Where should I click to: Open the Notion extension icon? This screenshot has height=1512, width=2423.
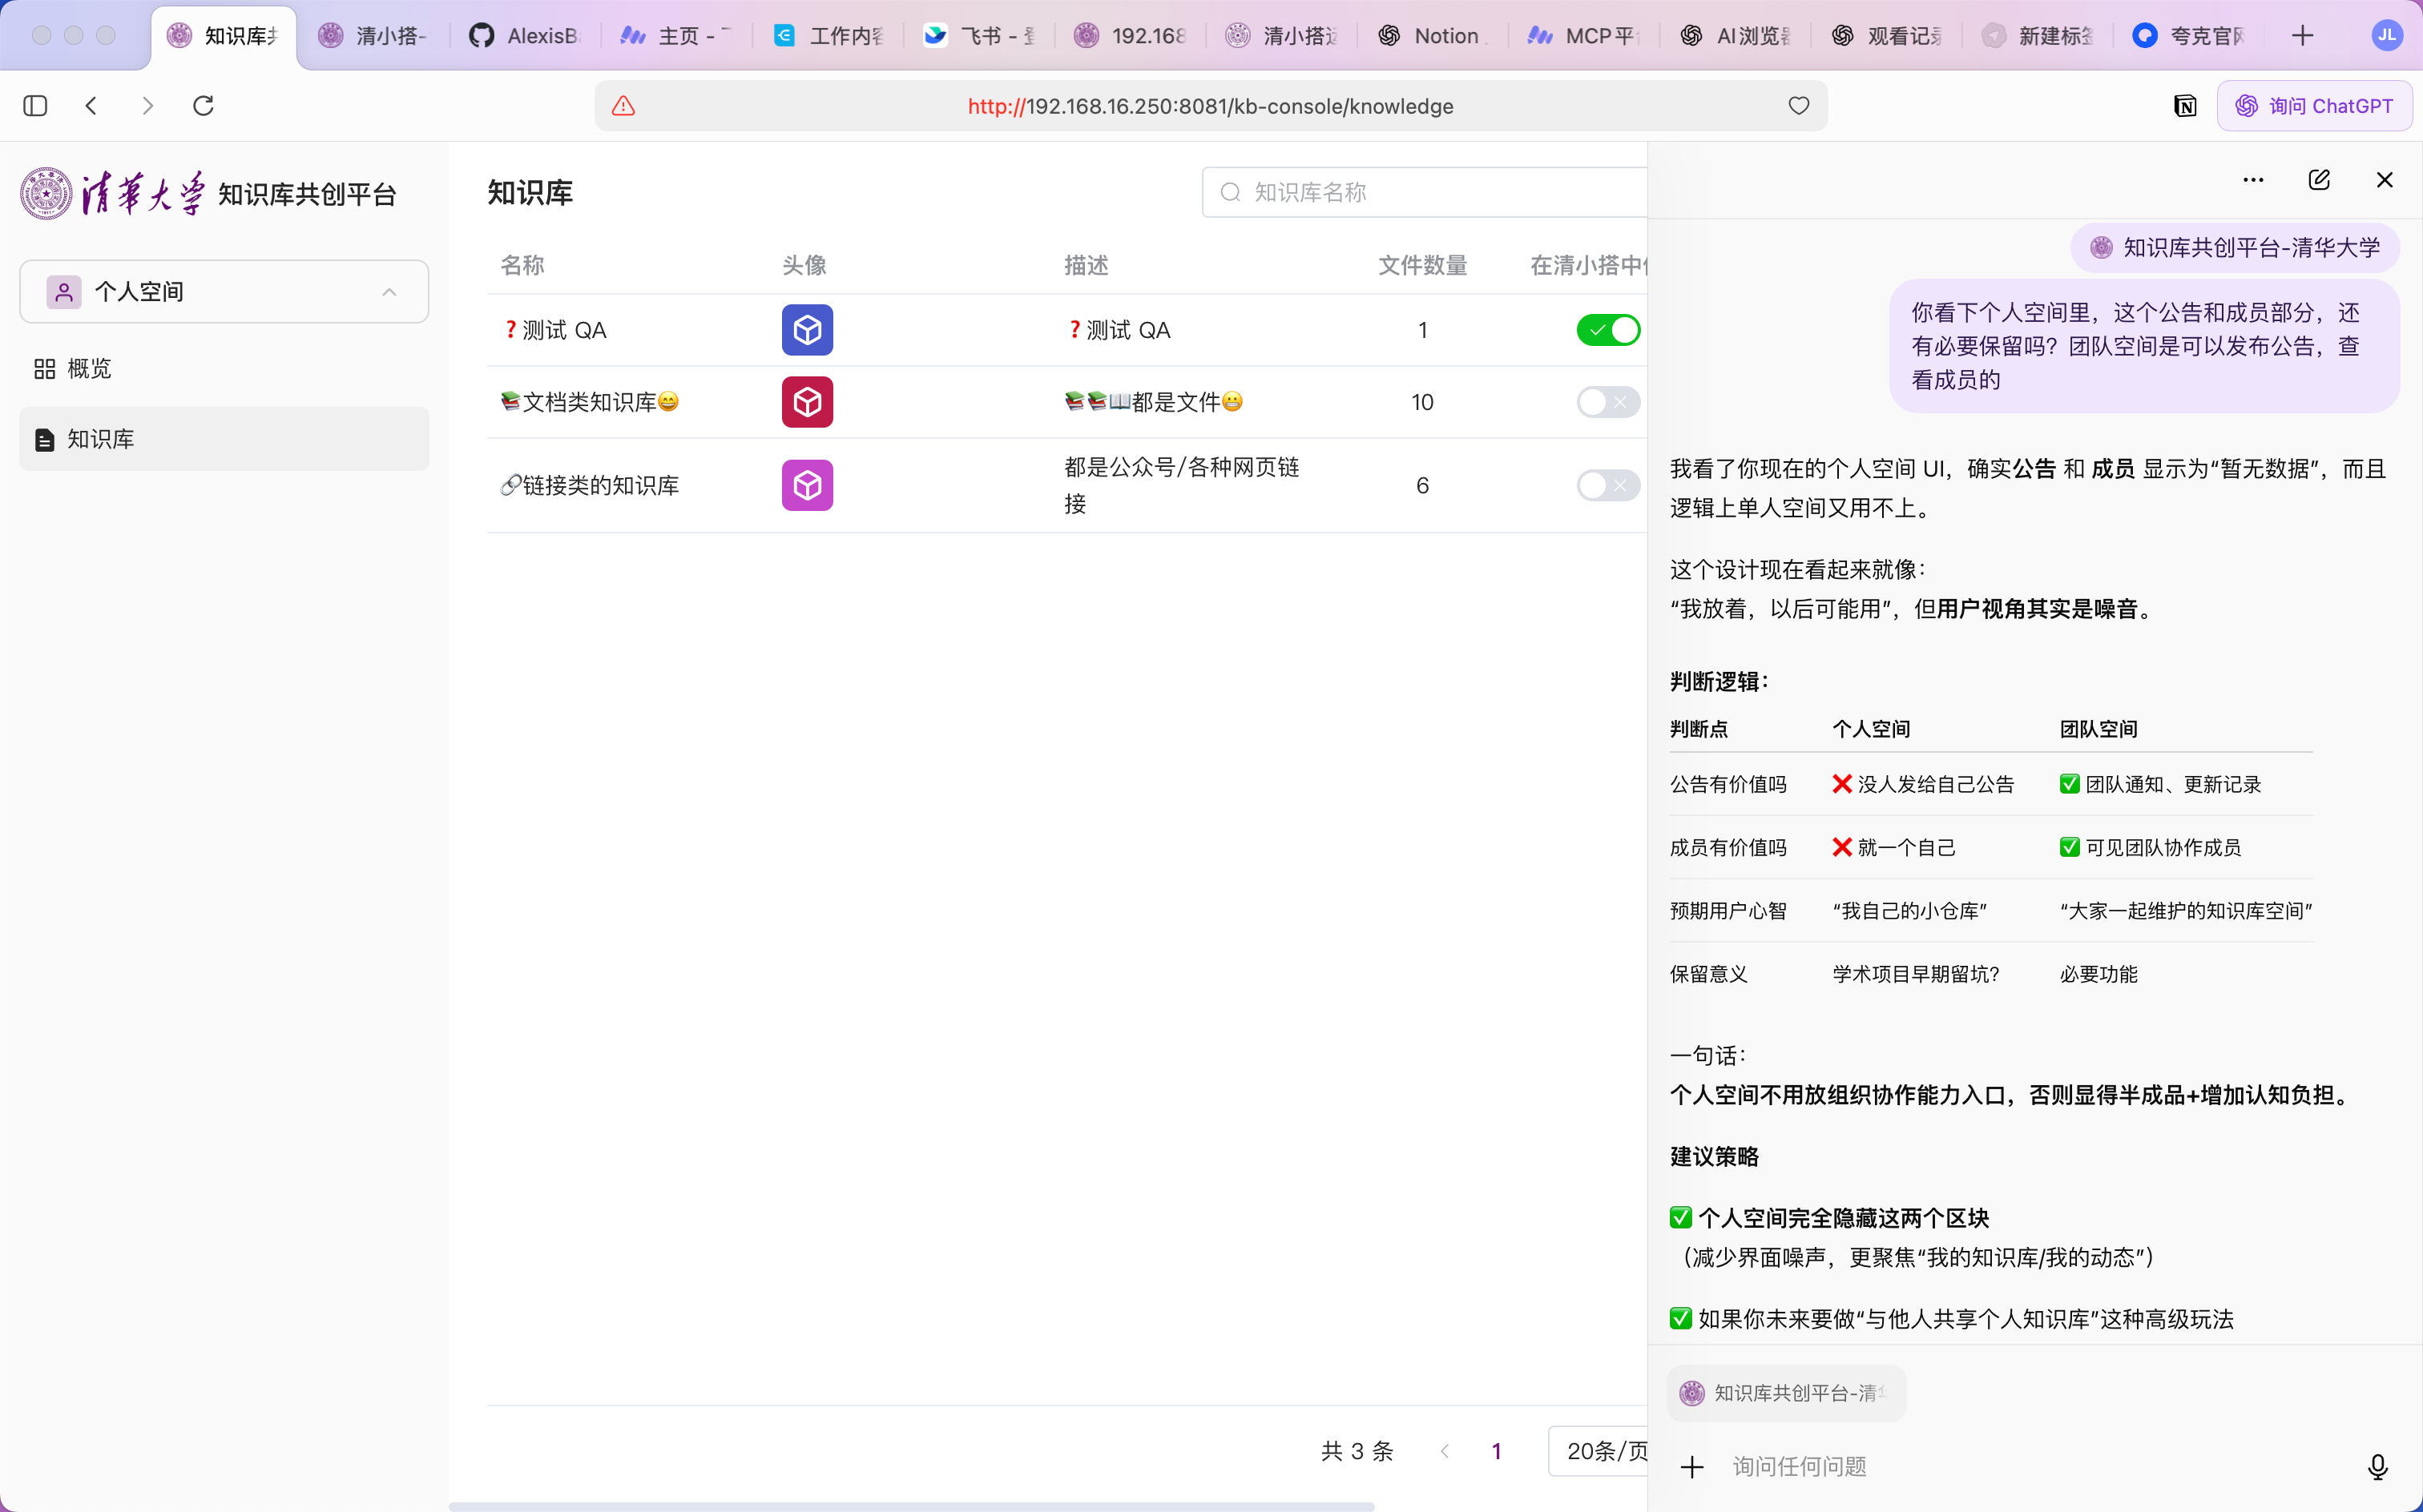click(2185, 106)
